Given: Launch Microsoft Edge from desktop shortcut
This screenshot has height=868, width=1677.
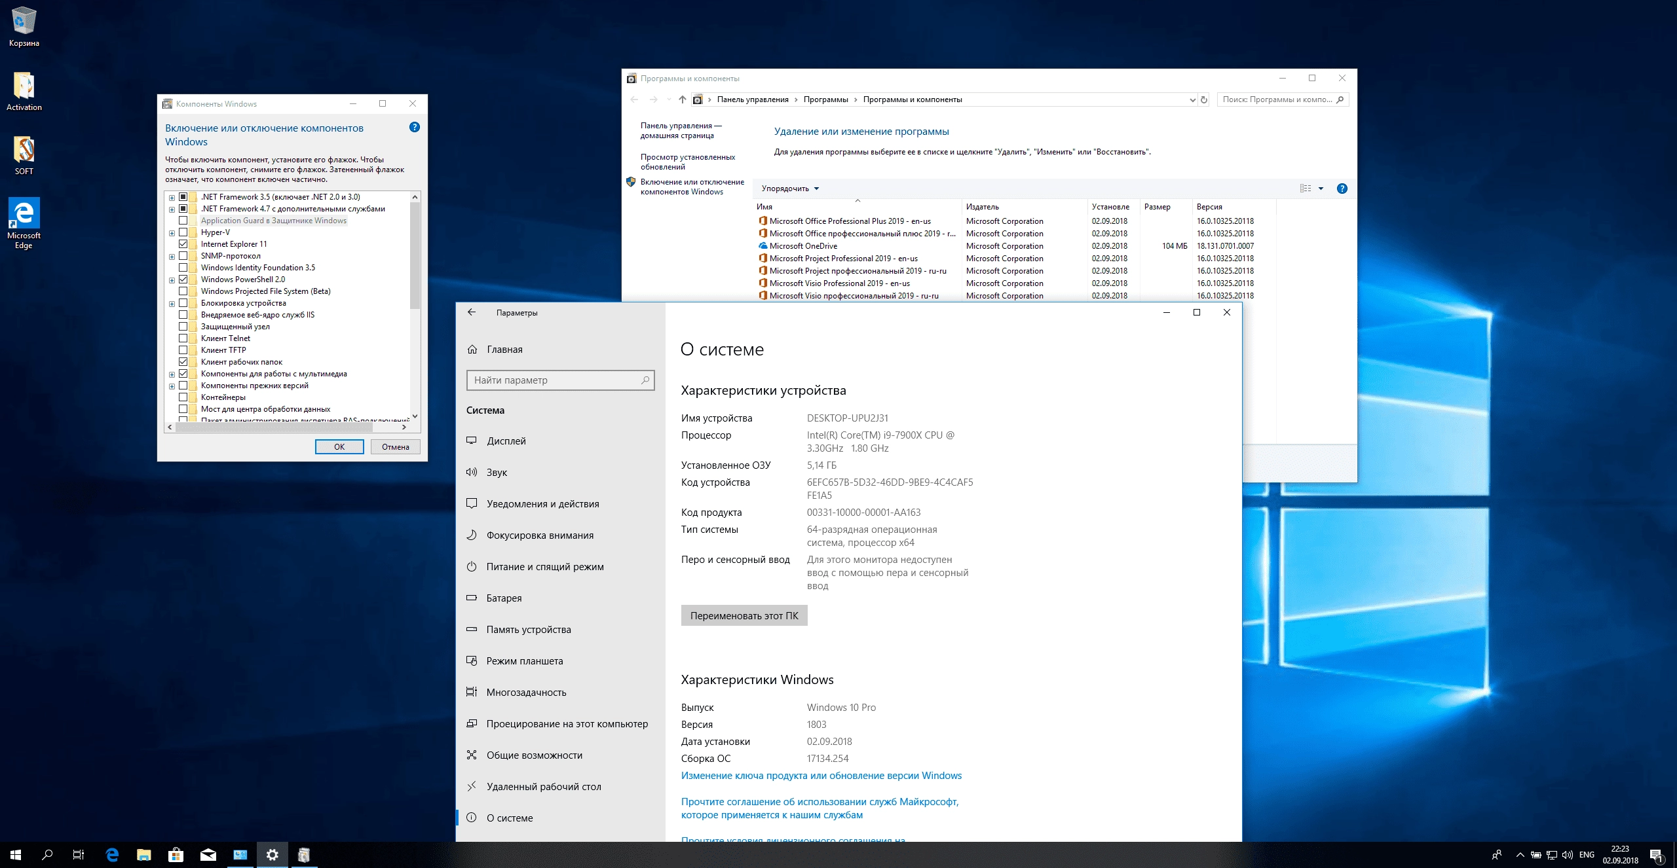Looking at the screenshot, I should [24, 223].
